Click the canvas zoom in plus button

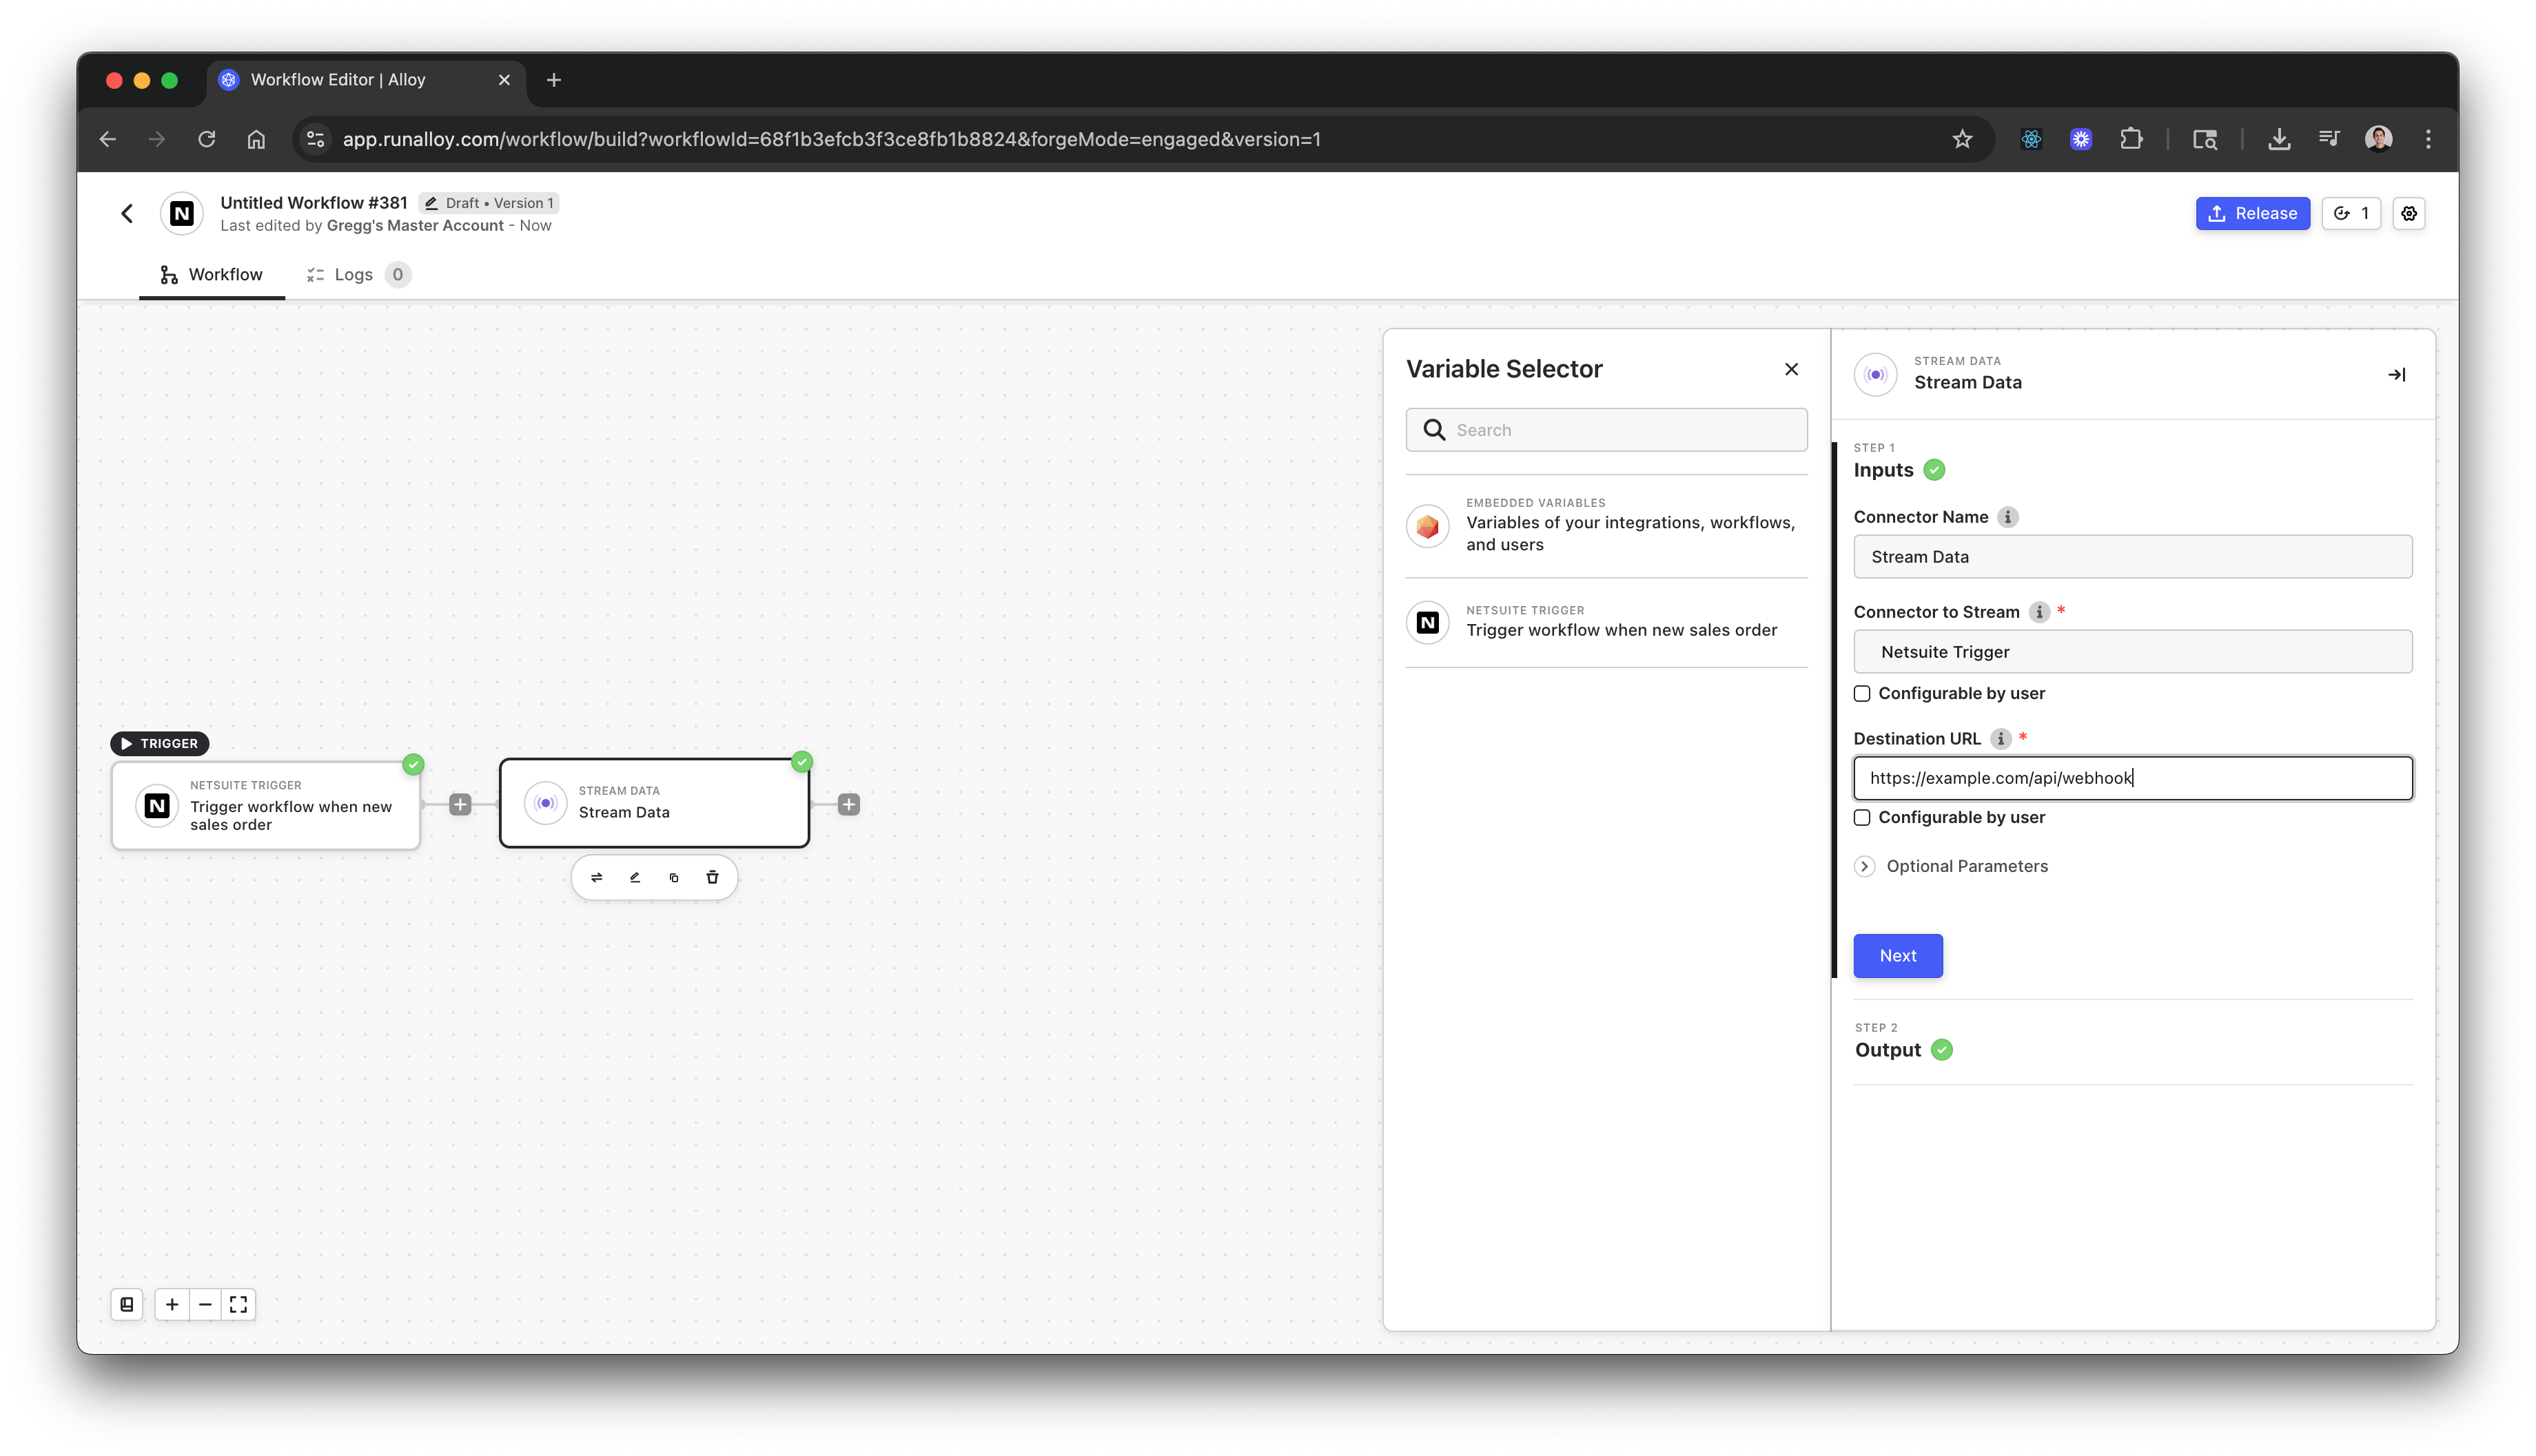coord(172,1304)
